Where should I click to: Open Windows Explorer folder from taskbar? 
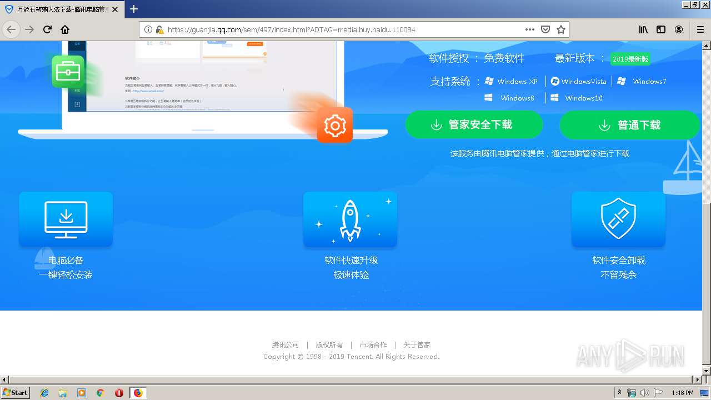[x=63, y=393]
